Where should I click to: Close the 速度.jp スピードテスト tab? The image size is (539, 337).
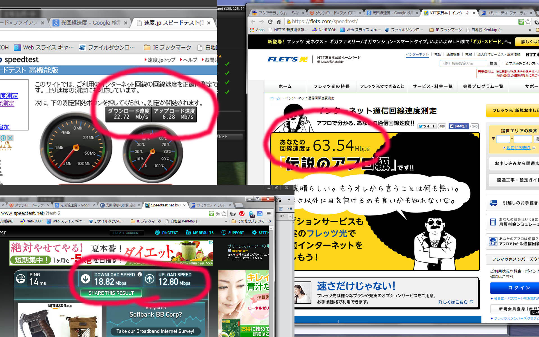click(x=209, y=23)
